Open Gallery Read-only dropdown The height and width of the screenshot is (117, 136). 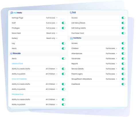(52, 38)
